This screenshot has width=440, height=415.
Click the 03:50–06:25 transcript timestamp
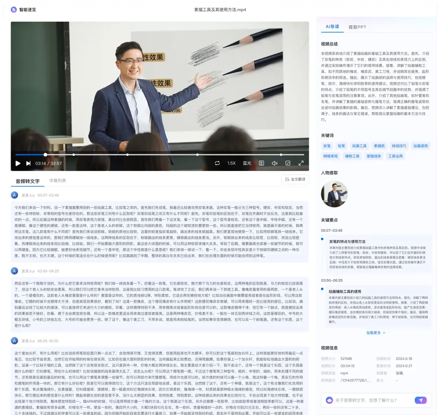[x=48, y=271]
